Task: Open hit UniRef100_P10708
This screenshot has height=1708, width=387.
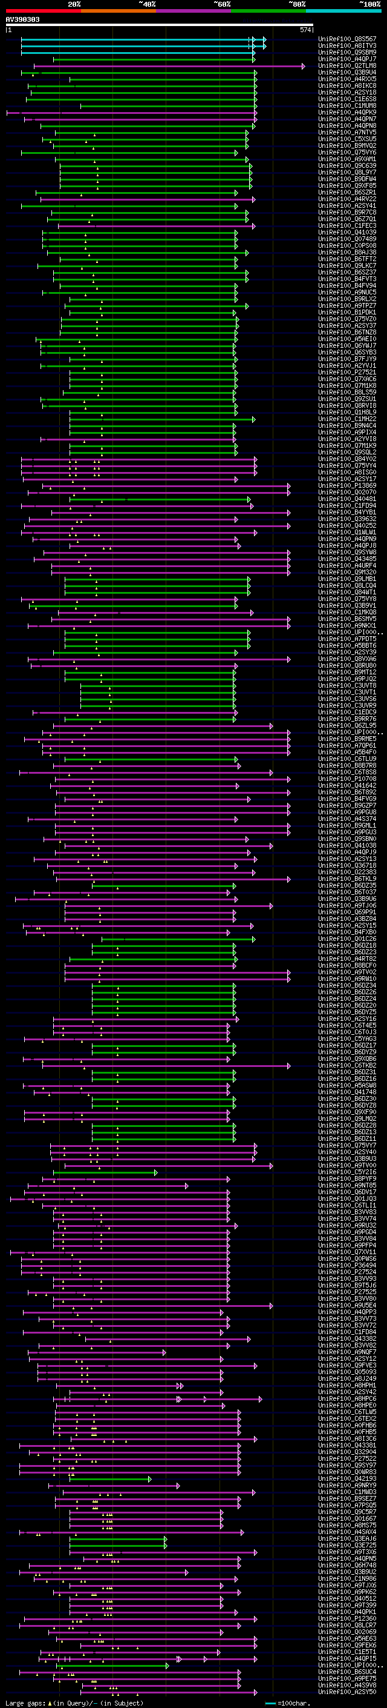Action: [x=347, y=779]
